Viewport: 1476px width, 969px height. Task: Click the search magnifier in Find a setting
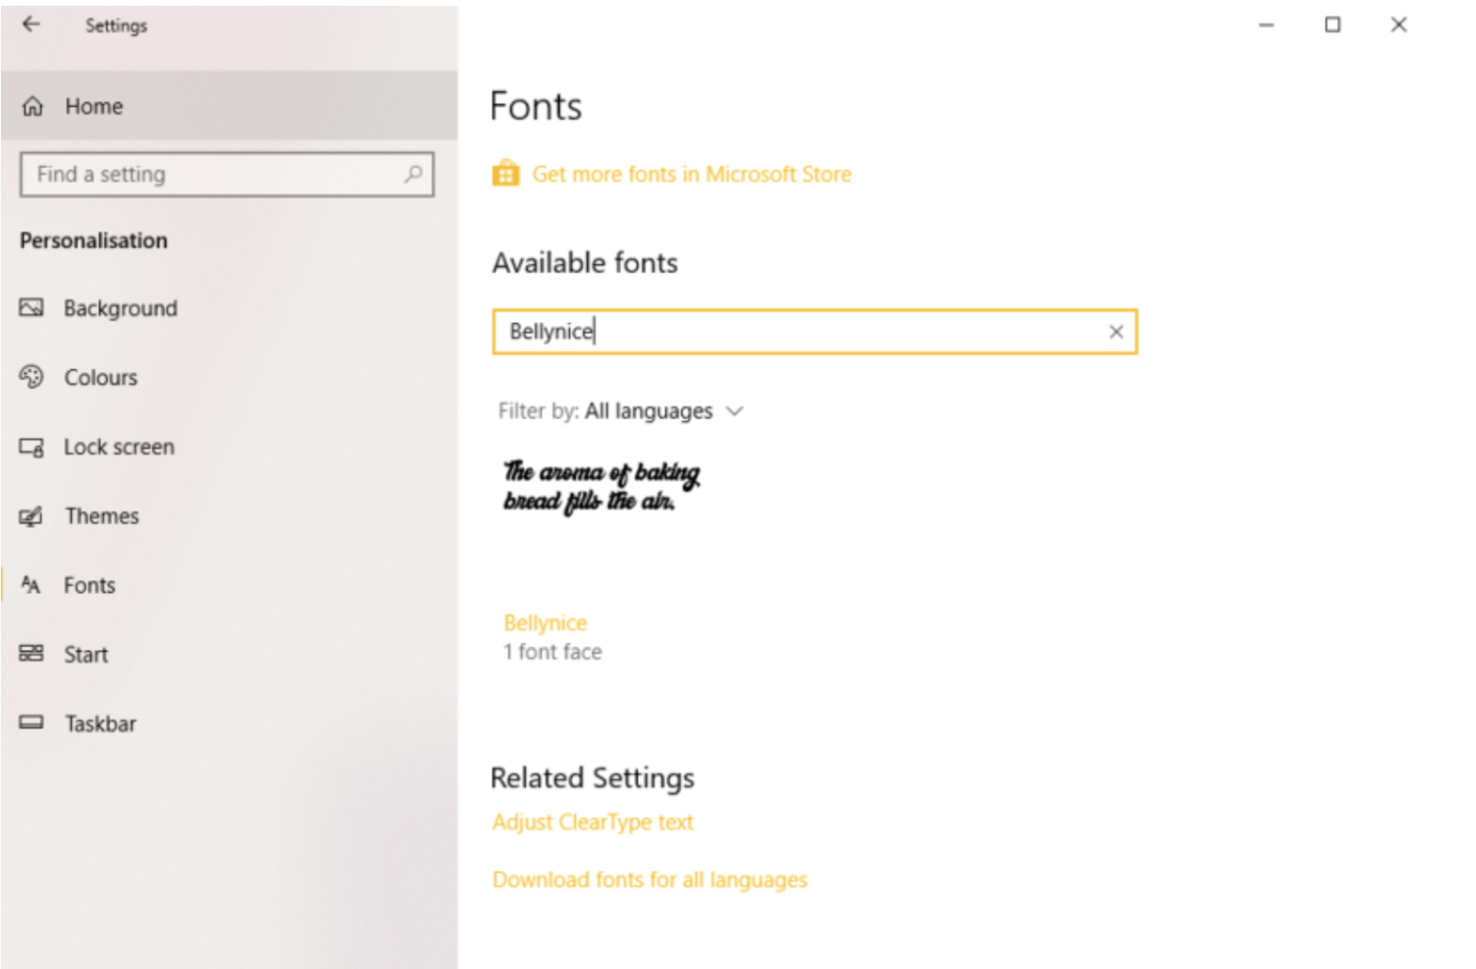tap(414, 174)
